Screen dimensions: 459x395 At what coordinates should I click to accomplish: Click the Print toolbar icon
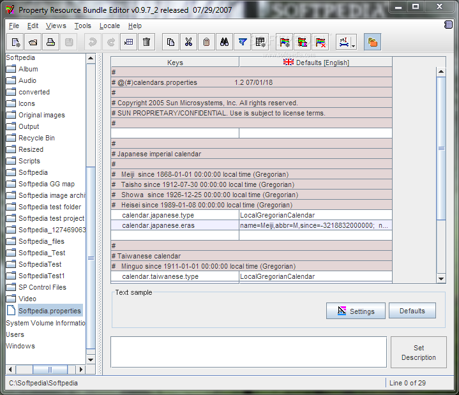(50, 42)
